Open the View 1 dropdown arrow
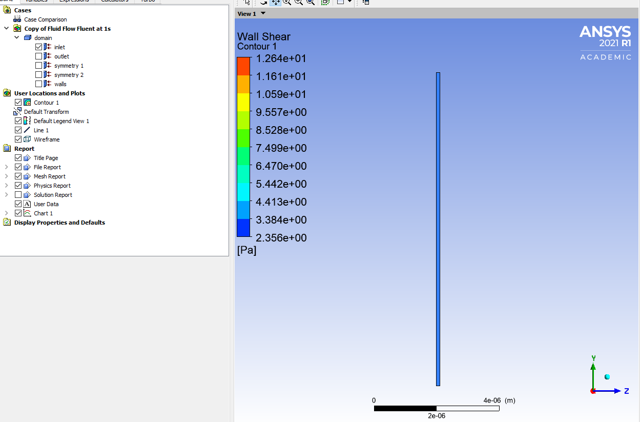Viewport: 640px width, 422px height. (x=263, y=13)
